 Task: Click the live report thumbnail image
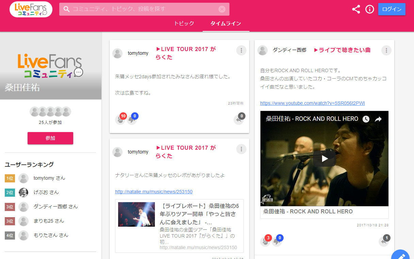(x=137, y=214)
